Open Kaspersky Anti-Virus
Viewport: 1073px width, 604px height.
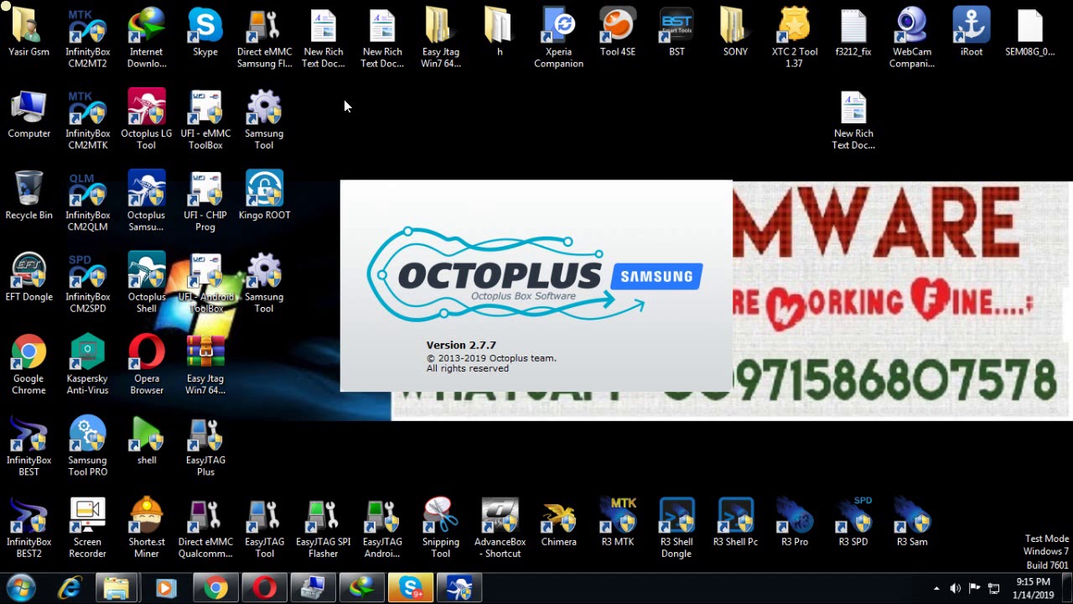click(x=87, y=366)
